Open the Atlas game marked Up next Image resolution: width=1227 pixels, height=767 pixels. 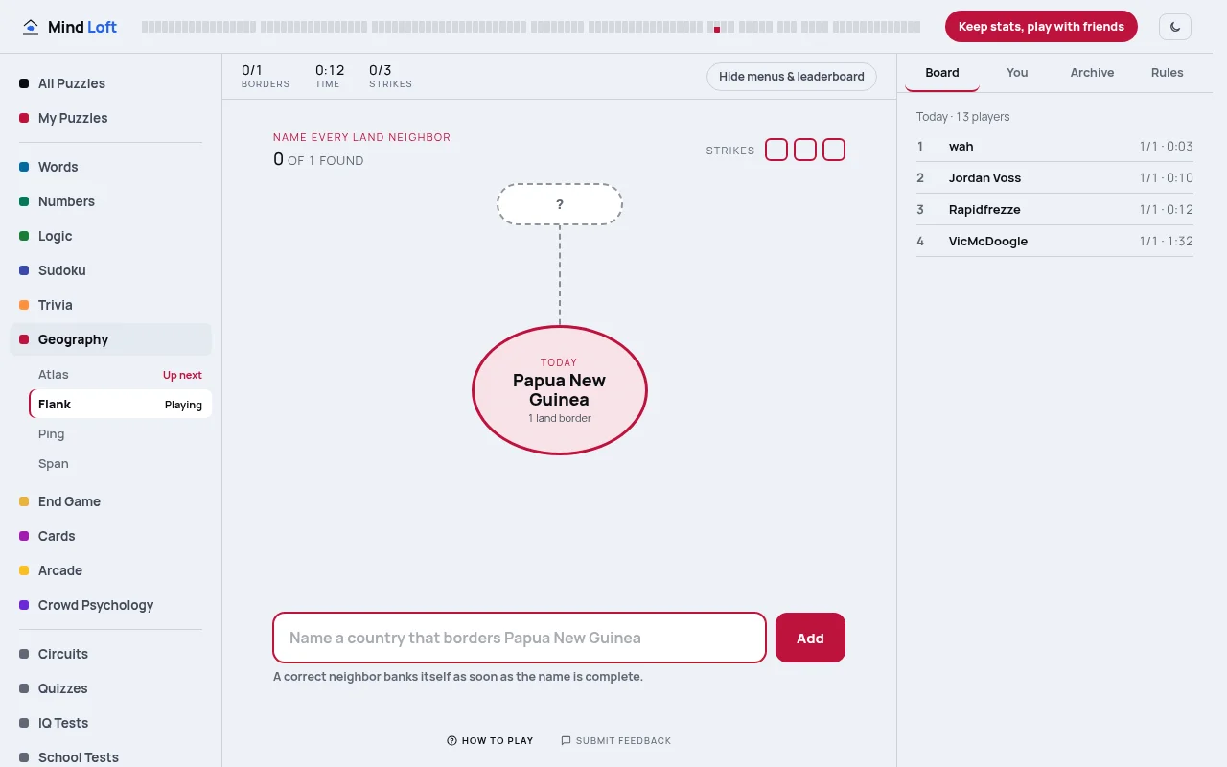(x=120, y=375)
